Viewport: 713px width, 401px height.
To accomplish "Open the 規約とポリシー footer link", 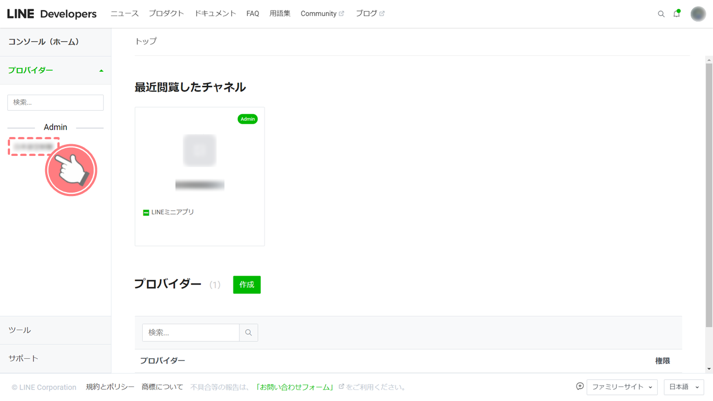I will [x=110, y=387].
